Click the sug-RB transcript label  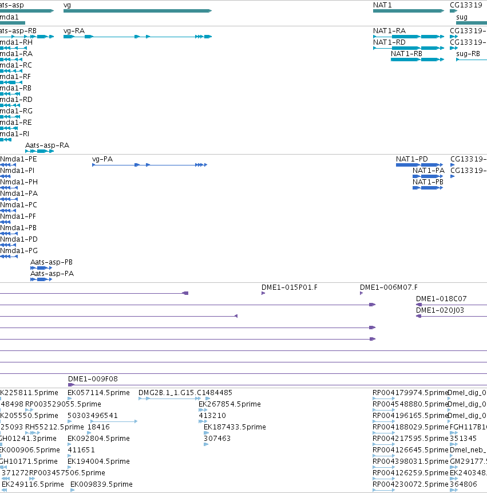468,54
